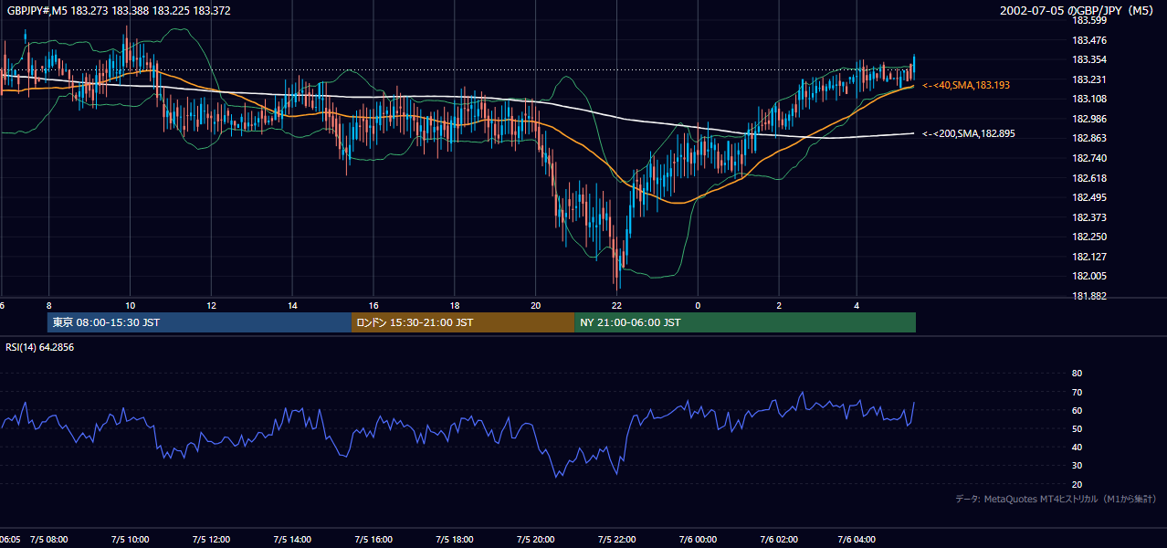Image resolution: width=1167 pixels, height=548 pixels.
Task: Click the NY 21:00-06:00 JST session bar
Action: [745, 322]
